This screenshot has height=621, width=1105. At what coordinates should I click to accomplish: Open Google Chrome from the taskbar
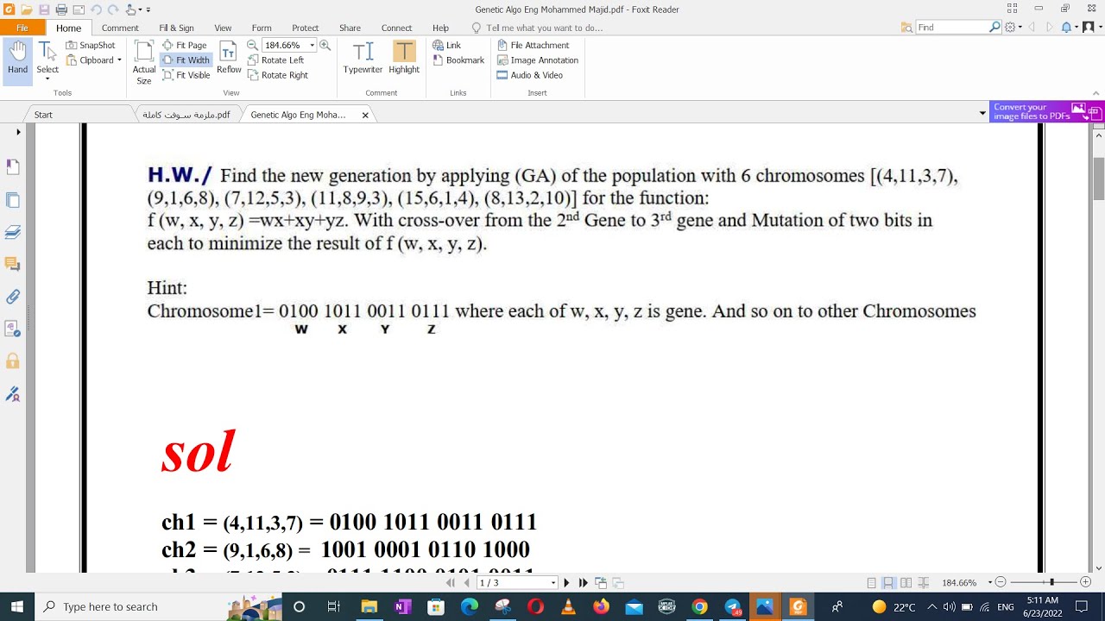pos(699,606)
